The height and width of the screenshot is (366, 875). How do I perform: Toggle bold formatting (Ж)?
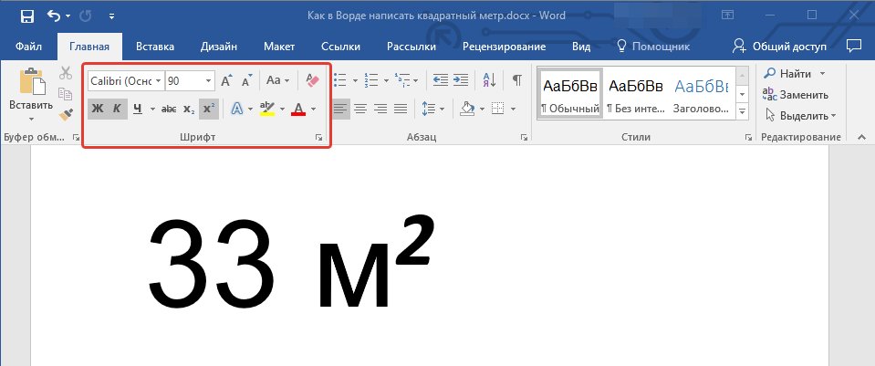point(97,110)
